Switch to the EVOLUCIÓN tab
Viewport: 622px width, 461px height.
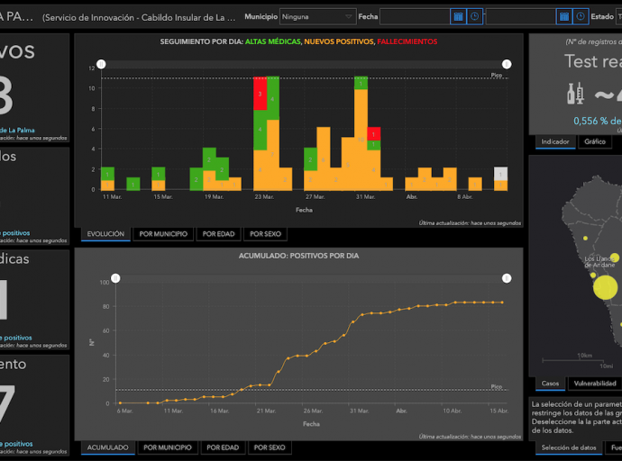(105, 234)
